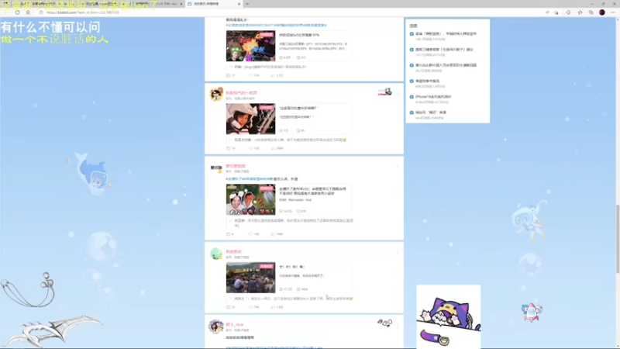Click the rocket back-to-top icon

click(532, 312)
